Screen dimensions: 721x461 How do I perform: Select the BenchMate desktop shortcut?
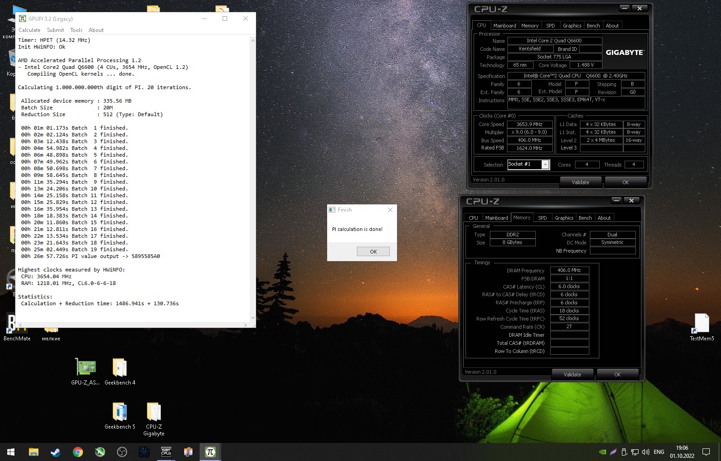[x=17, y=328]
